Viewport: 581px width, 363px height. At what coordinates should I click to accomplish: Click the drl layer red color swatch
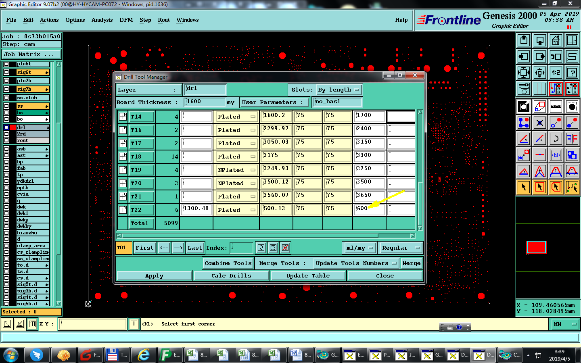tap(13, 127)
